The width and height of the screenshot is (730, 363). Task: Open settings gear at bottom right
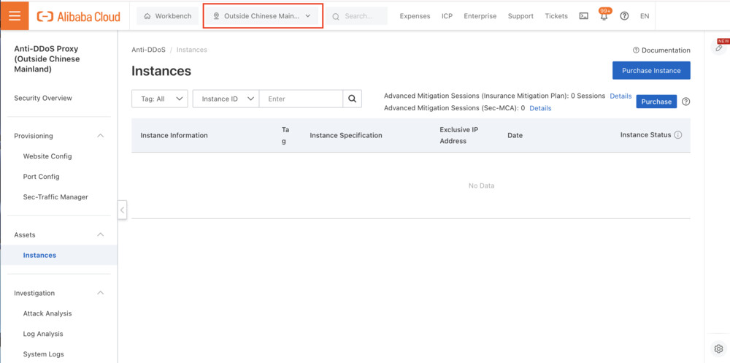(x=718, y=348)
